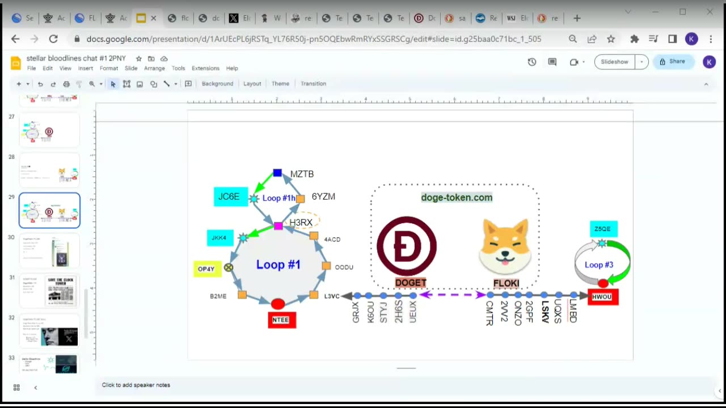Select slide 27 thumbnail
Image resolution: width=726 pixels, height=408 pixels.
point(49,130)
